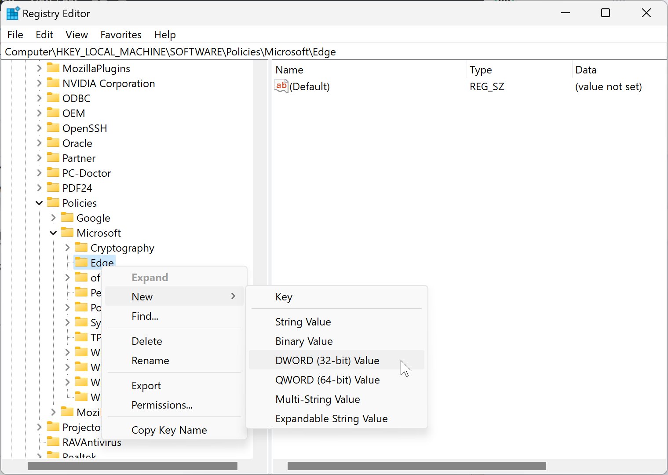Image resolution: width=668 pixels, height=475 pixels.
Task: Open the View menu
Action: (x=77, y=35)
